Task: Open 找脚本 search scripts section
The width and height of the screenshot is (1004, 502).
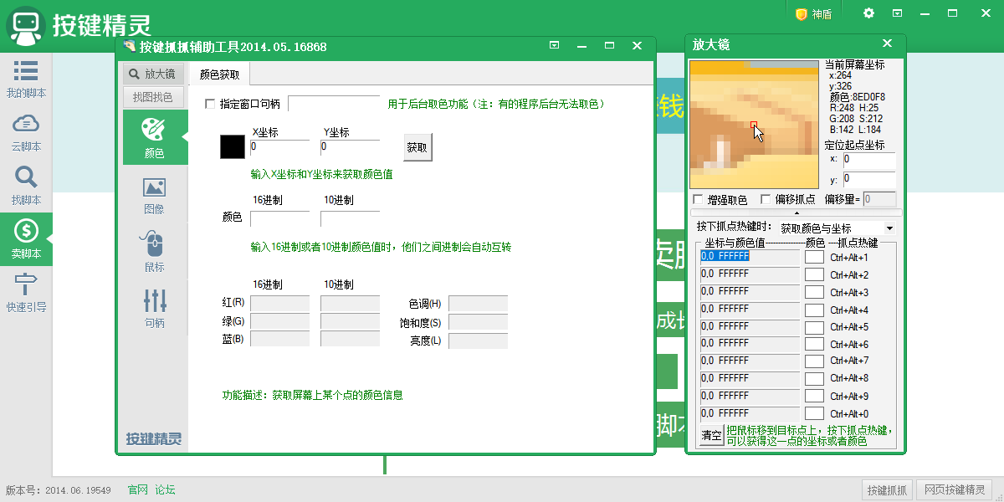Action: click(26, 186)
